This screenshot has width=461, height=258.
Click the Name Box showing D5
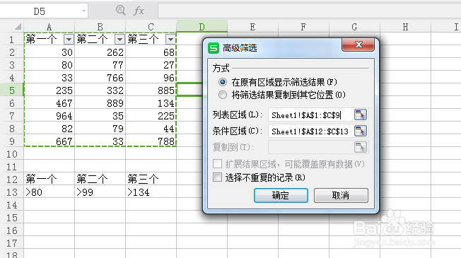coord(40,11)
